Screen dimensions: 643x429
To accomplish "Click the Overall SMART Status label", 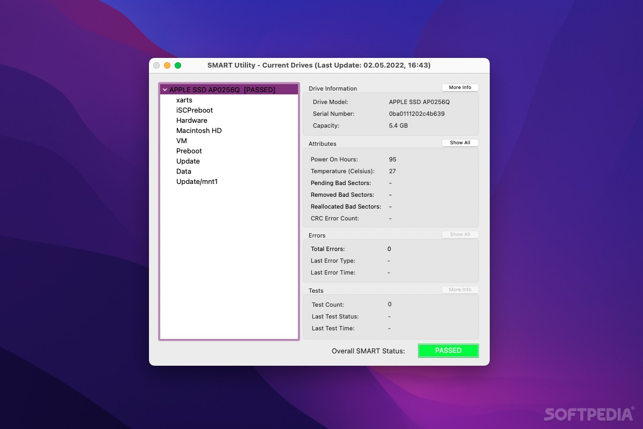I will click(368, 351).
